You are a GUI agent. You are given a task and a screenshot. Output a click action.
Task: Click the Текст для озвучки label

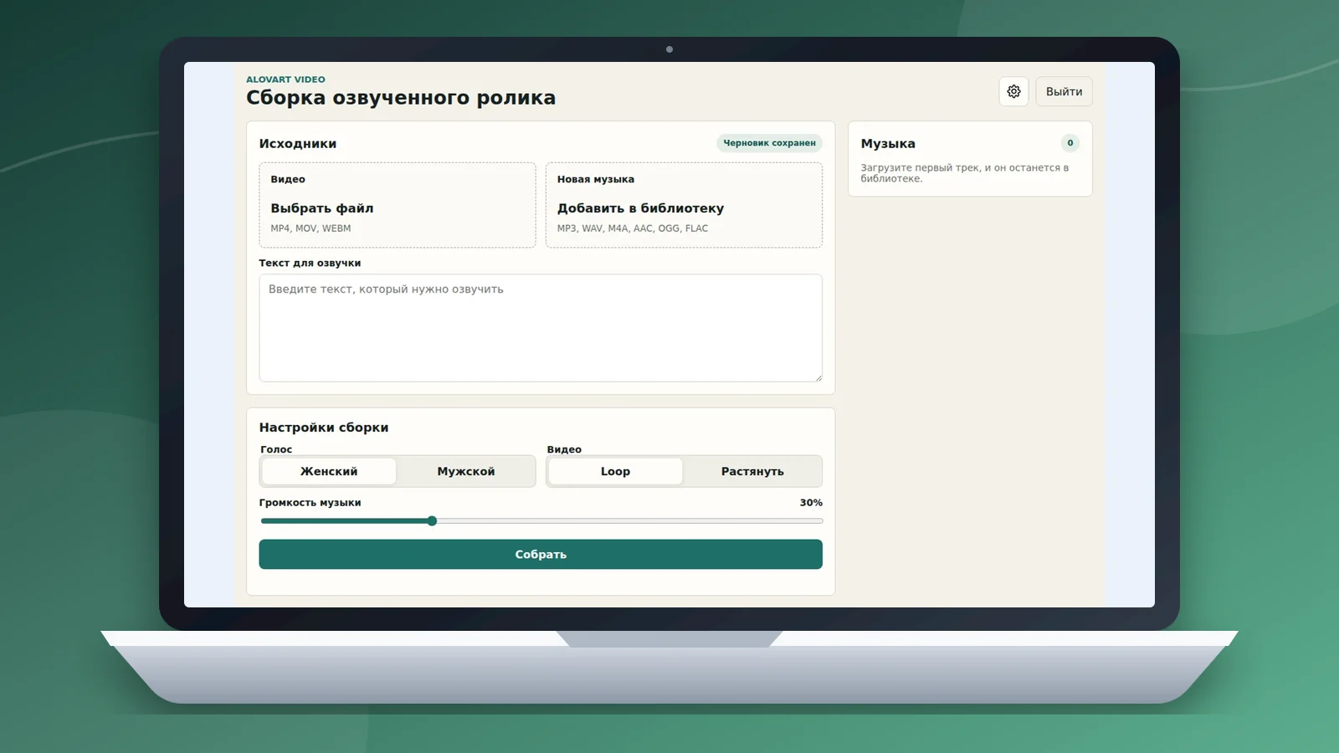(x=310, y=263)
